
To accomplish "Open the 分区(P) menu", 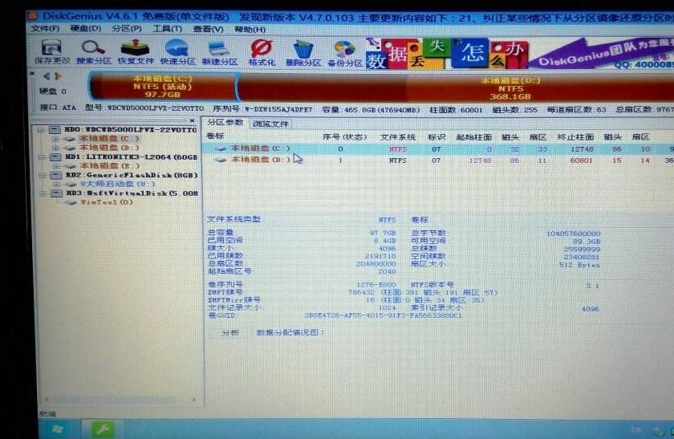I will pyautogui.click(x=127, y=29).
